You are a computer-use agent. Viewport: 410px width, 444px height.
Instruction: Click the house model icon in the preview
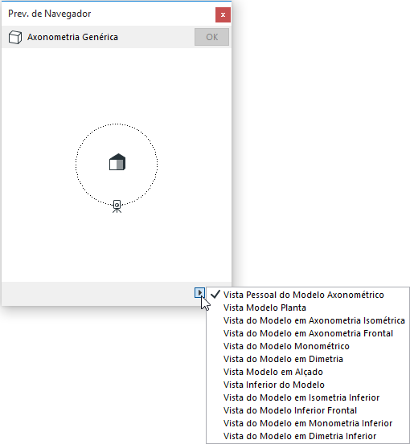[117, 162]
